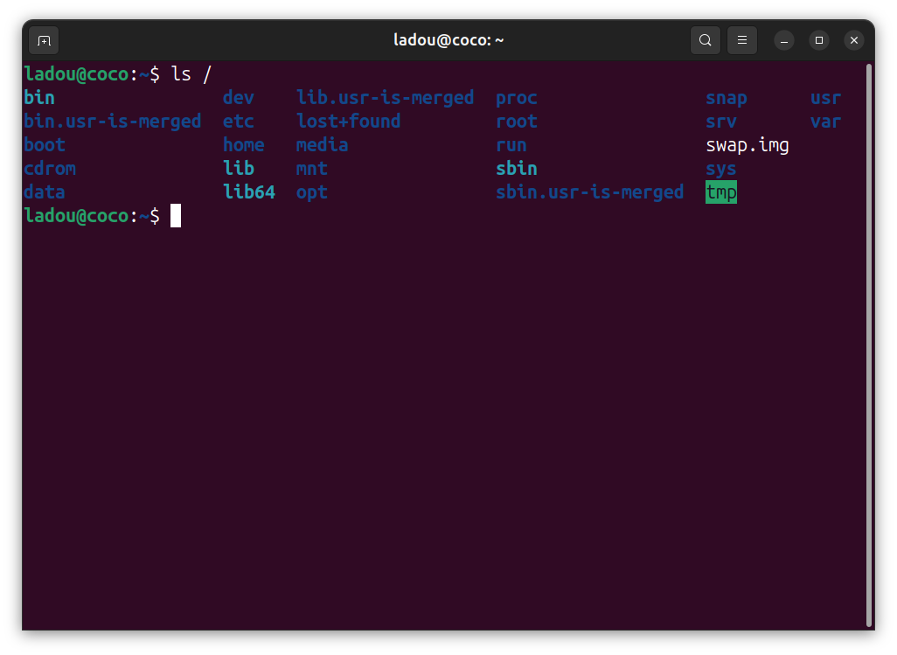Open the hamburger main menu

pos(742,40)
